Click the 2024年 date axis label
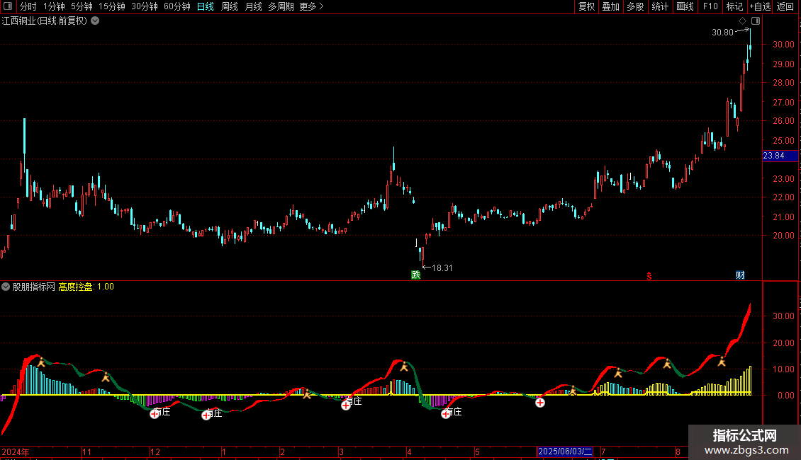This screenshot has width=801, height=460. [x=16, y=452]
